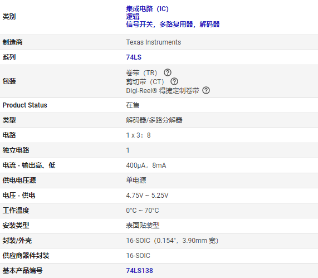Click the 0°C ~ 70°C temperature value
The width and height of the screenshot is (318, 278).
coord(143,211)
